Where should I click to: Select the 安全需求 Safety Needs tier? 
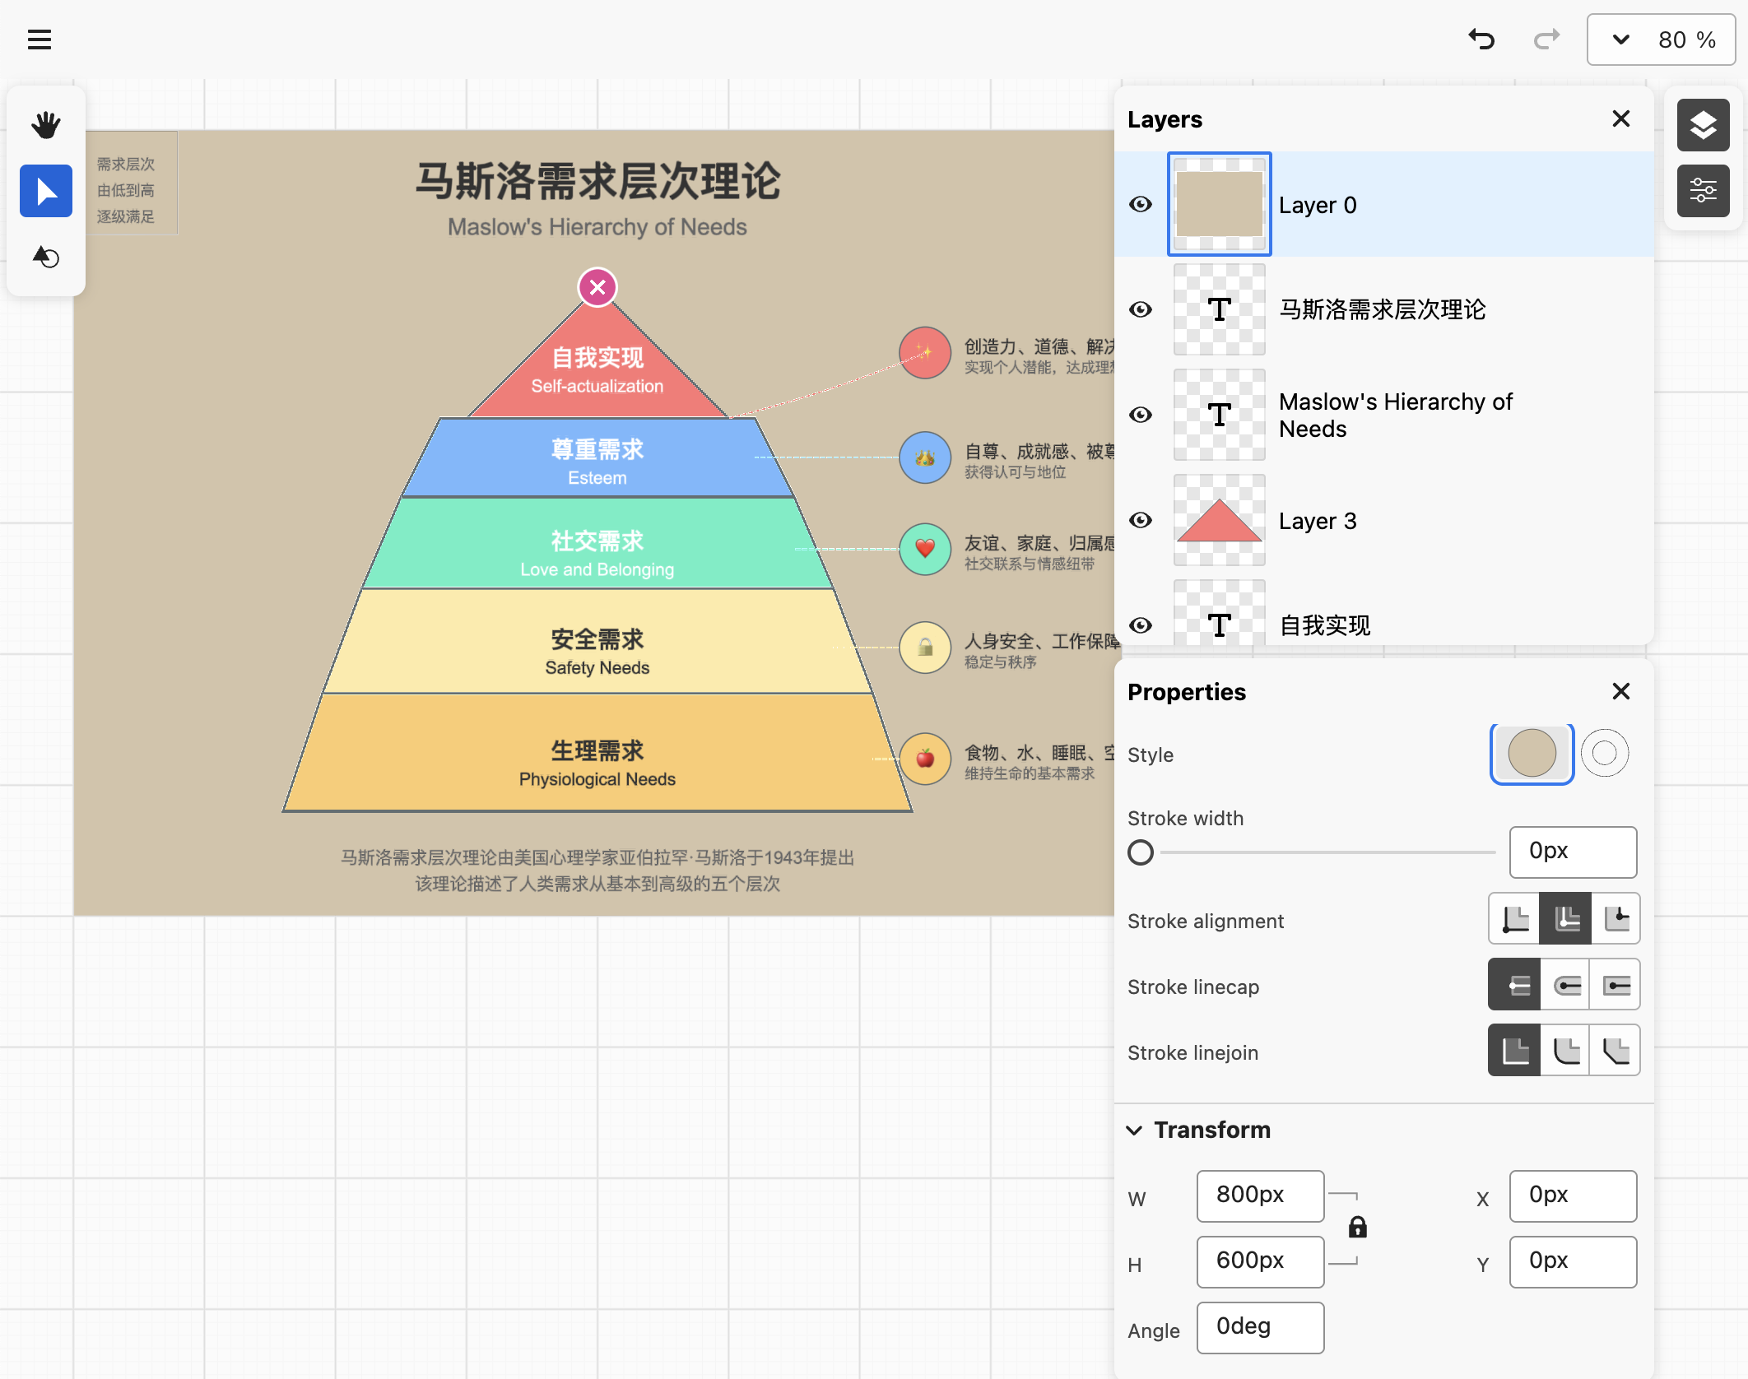pos(597,642)
